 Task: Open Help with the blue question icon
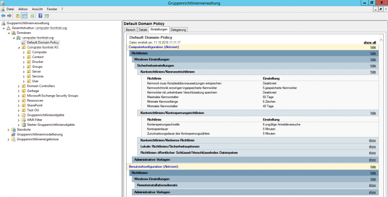coord(40,16)
